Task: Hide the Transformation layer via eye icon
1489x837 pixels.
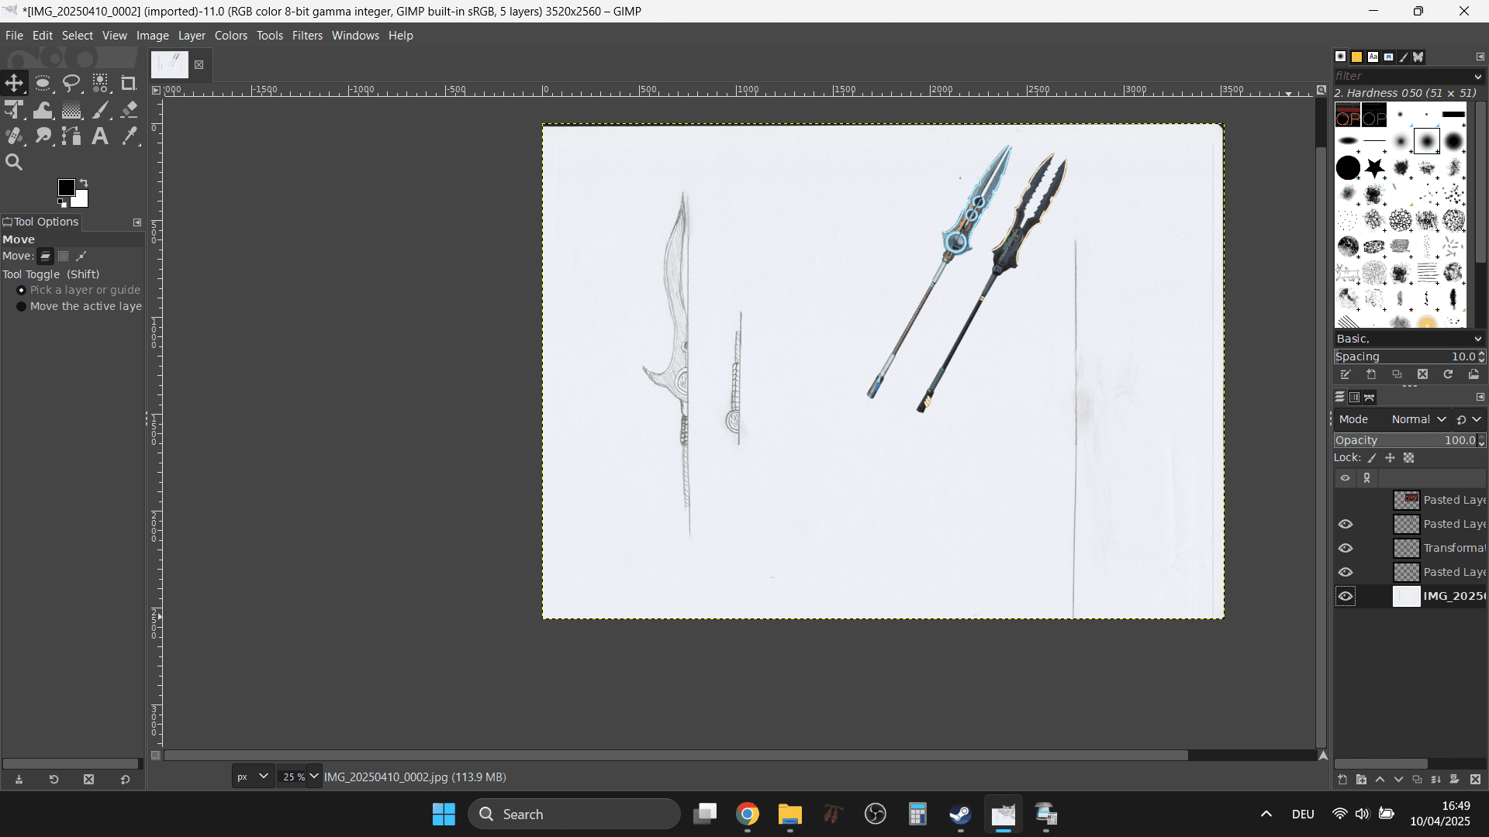Action: (1346, 548)
